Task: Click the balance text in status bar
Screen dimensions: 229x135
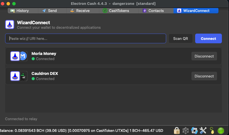Action: coord(81,130)
